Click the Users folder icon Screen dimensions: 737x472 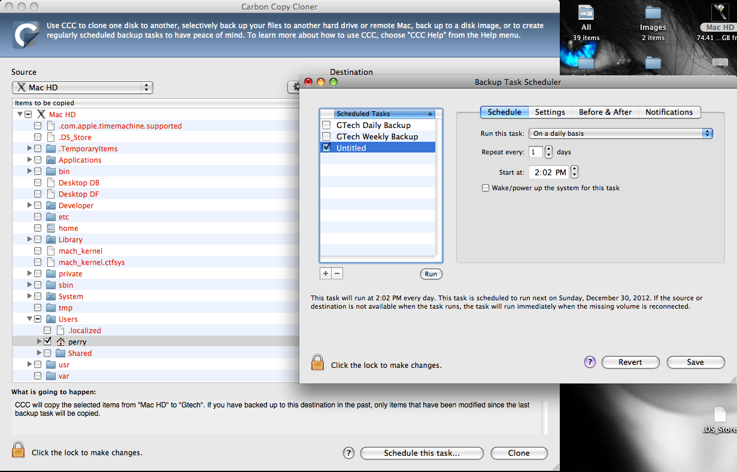[51, 319]
